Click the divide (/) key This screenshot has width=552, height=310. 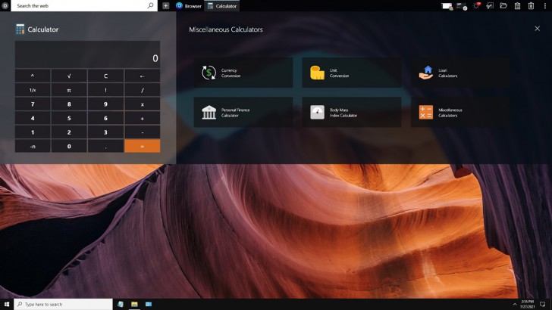tap(143, 90)
